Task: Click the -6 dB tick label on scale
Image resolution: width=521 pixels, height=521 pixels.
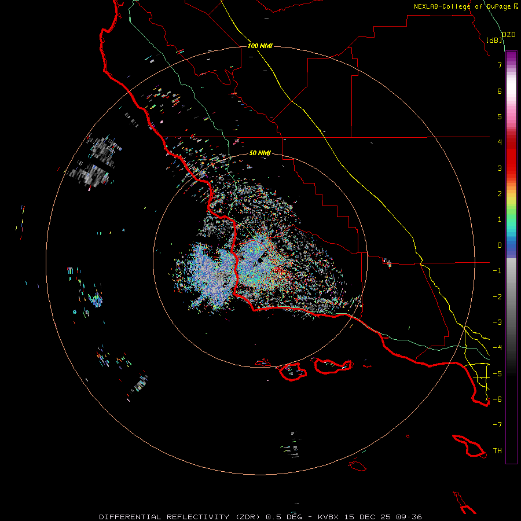Action: (x=497, y=399)
